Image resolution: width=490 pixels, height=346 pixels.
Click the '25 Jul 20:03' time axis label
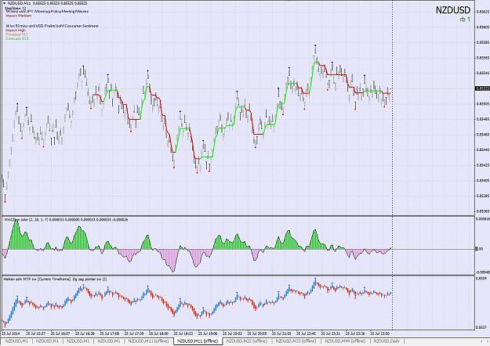tap(233, 333)
